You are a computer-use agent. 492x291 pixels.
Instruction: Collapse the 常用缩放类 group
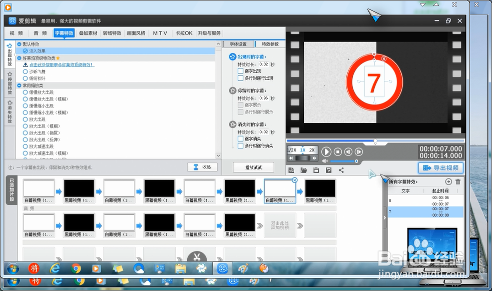pyautogui.click(x=19, y=85)
